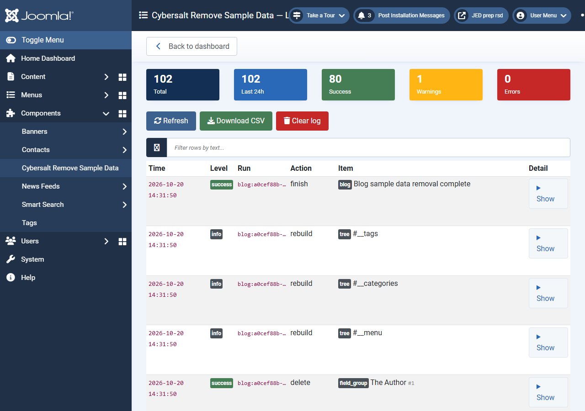Expand the Users submenu chevron
Viewport: 585px width, 411px height.
click(x=106, y=241)
